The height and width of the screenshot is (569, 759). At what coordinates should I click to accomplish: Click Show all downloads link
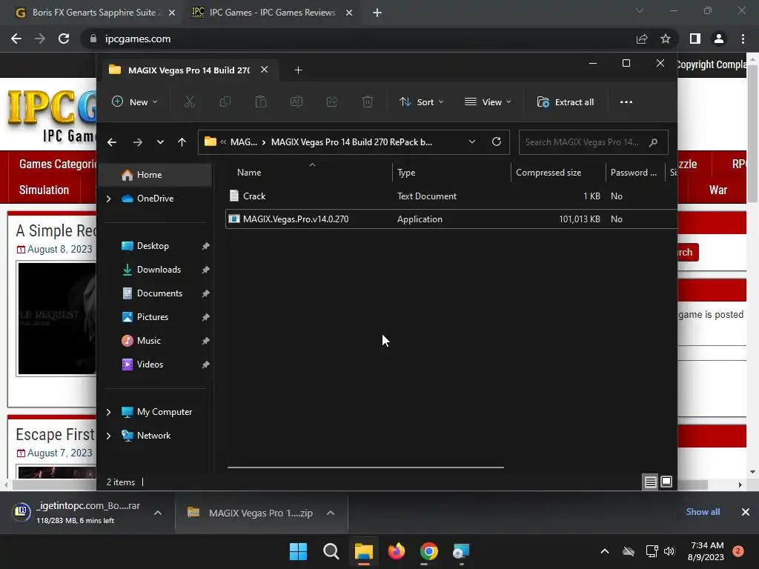pos(703,512)
